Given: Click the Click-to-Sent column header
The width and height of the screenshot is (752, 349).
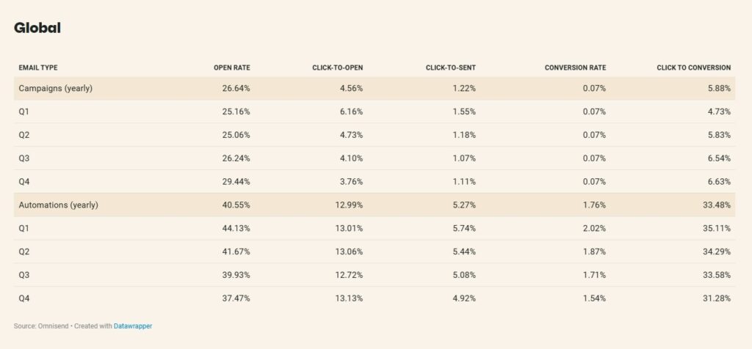Looking at the screenshot, I should 450,68.
